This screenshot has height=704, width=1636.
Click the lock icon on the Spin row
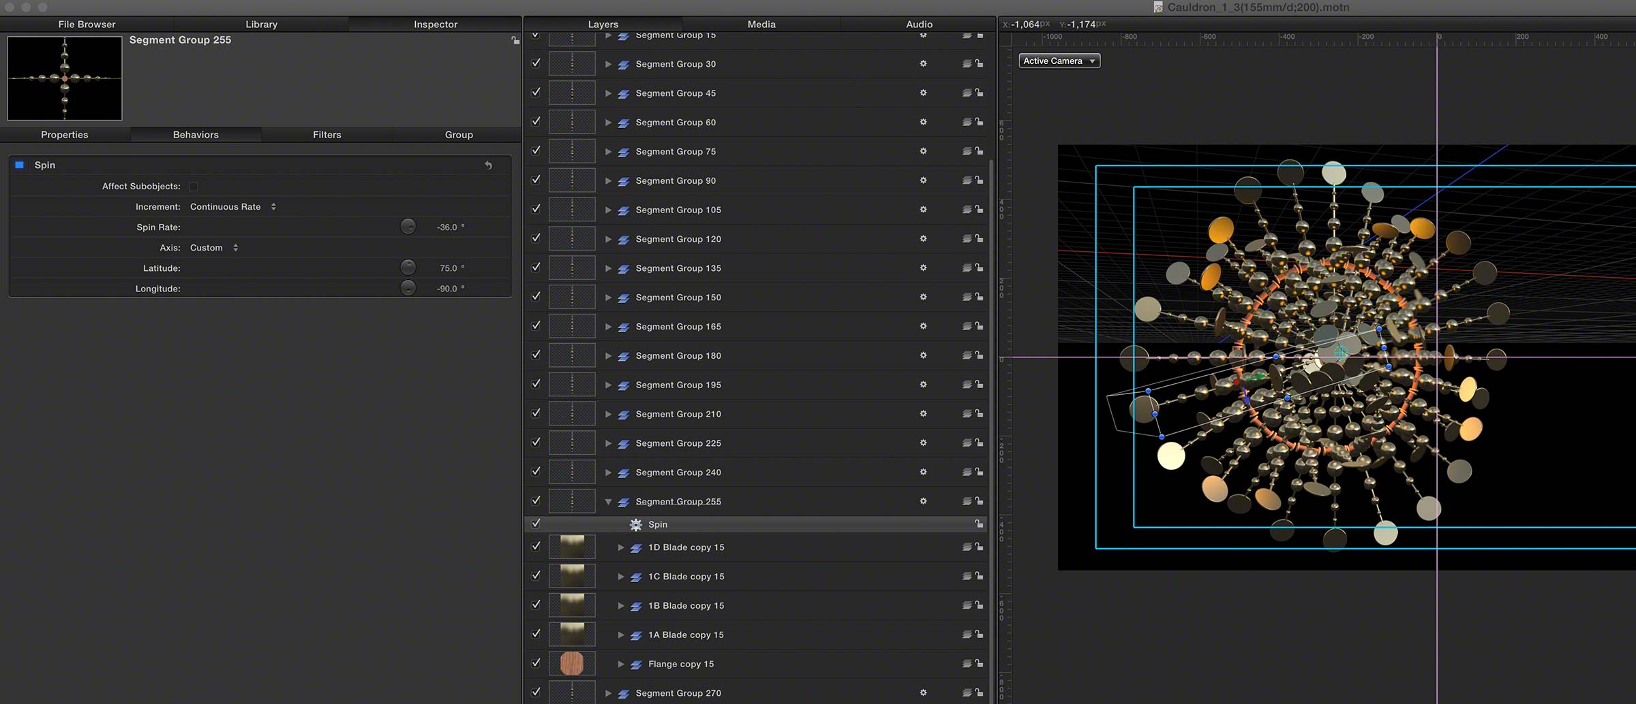(979, 524)
